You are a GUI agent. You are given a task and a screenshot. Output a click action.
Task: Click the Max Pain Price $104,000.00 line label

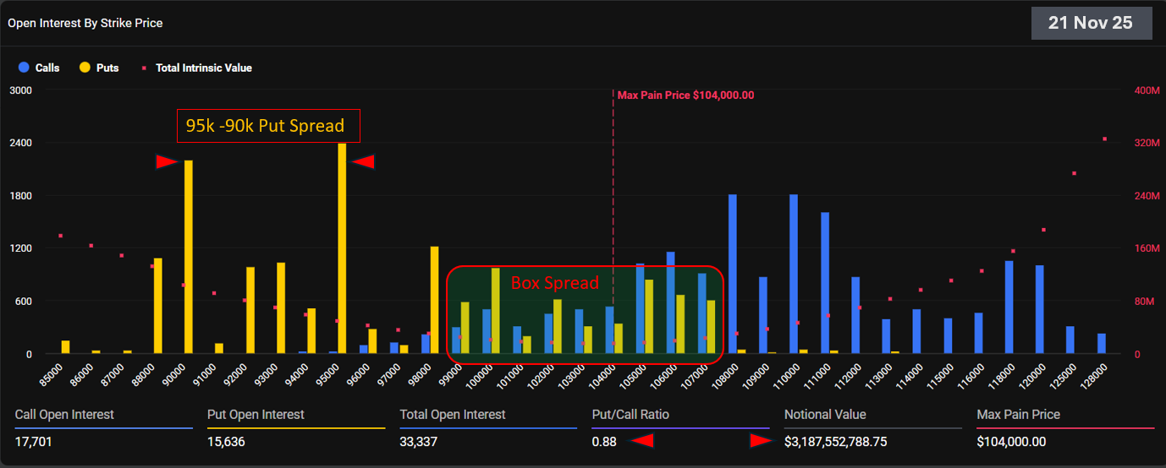[685, 95]
